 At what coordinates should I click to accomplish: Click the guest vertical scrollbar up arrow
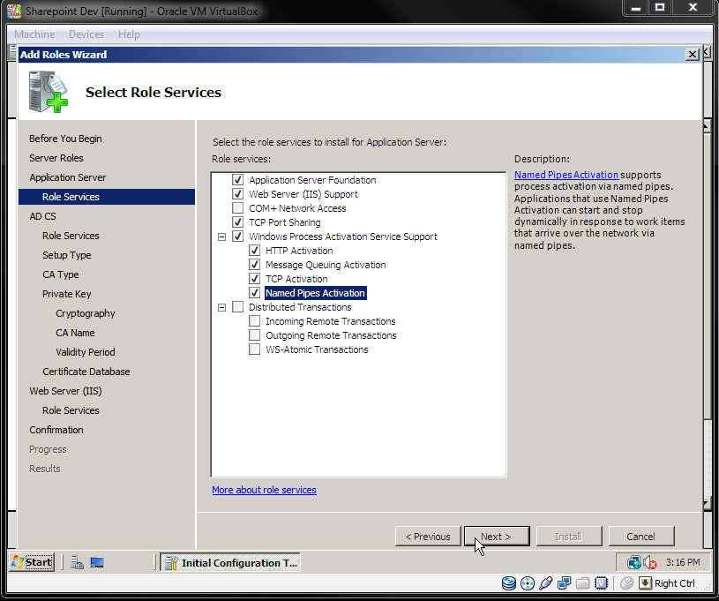click(707, 125)
